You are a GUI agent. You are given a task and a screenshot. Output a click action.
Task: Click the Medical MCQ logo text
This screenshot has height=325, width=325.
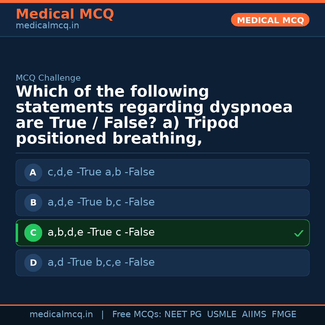65,14
